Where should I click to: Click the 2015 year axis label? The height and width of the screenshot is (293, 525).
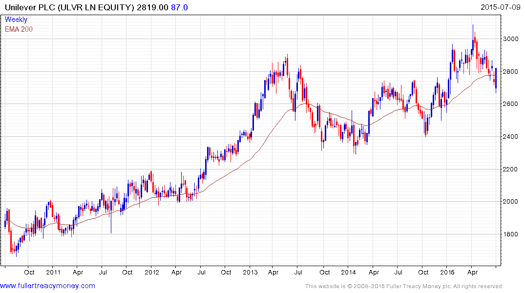point(447,272)
